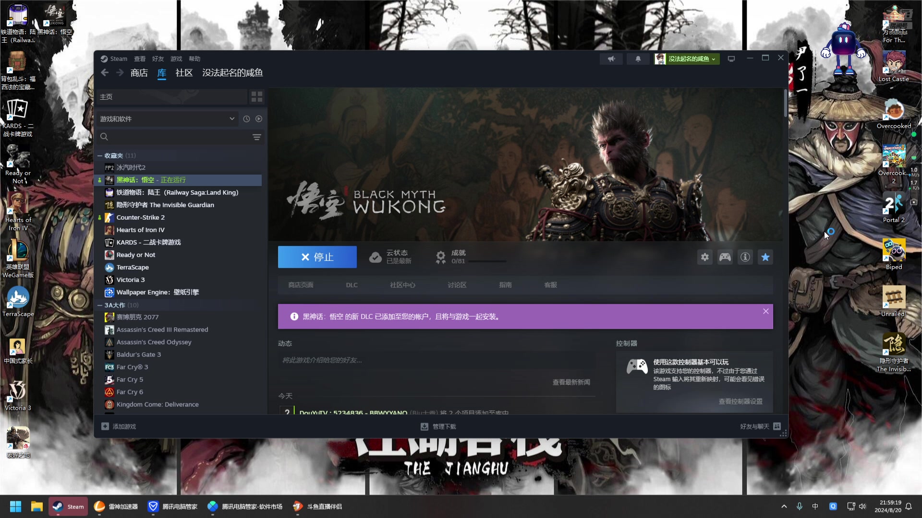Click 停止 button to stop the game
The width and height of the screenshot is (922, 518).
coord(317,257)
